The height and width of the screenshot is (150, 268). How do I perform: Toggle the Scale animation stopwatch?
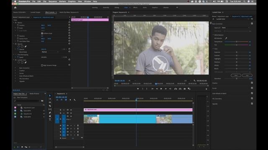coord(18,28)
